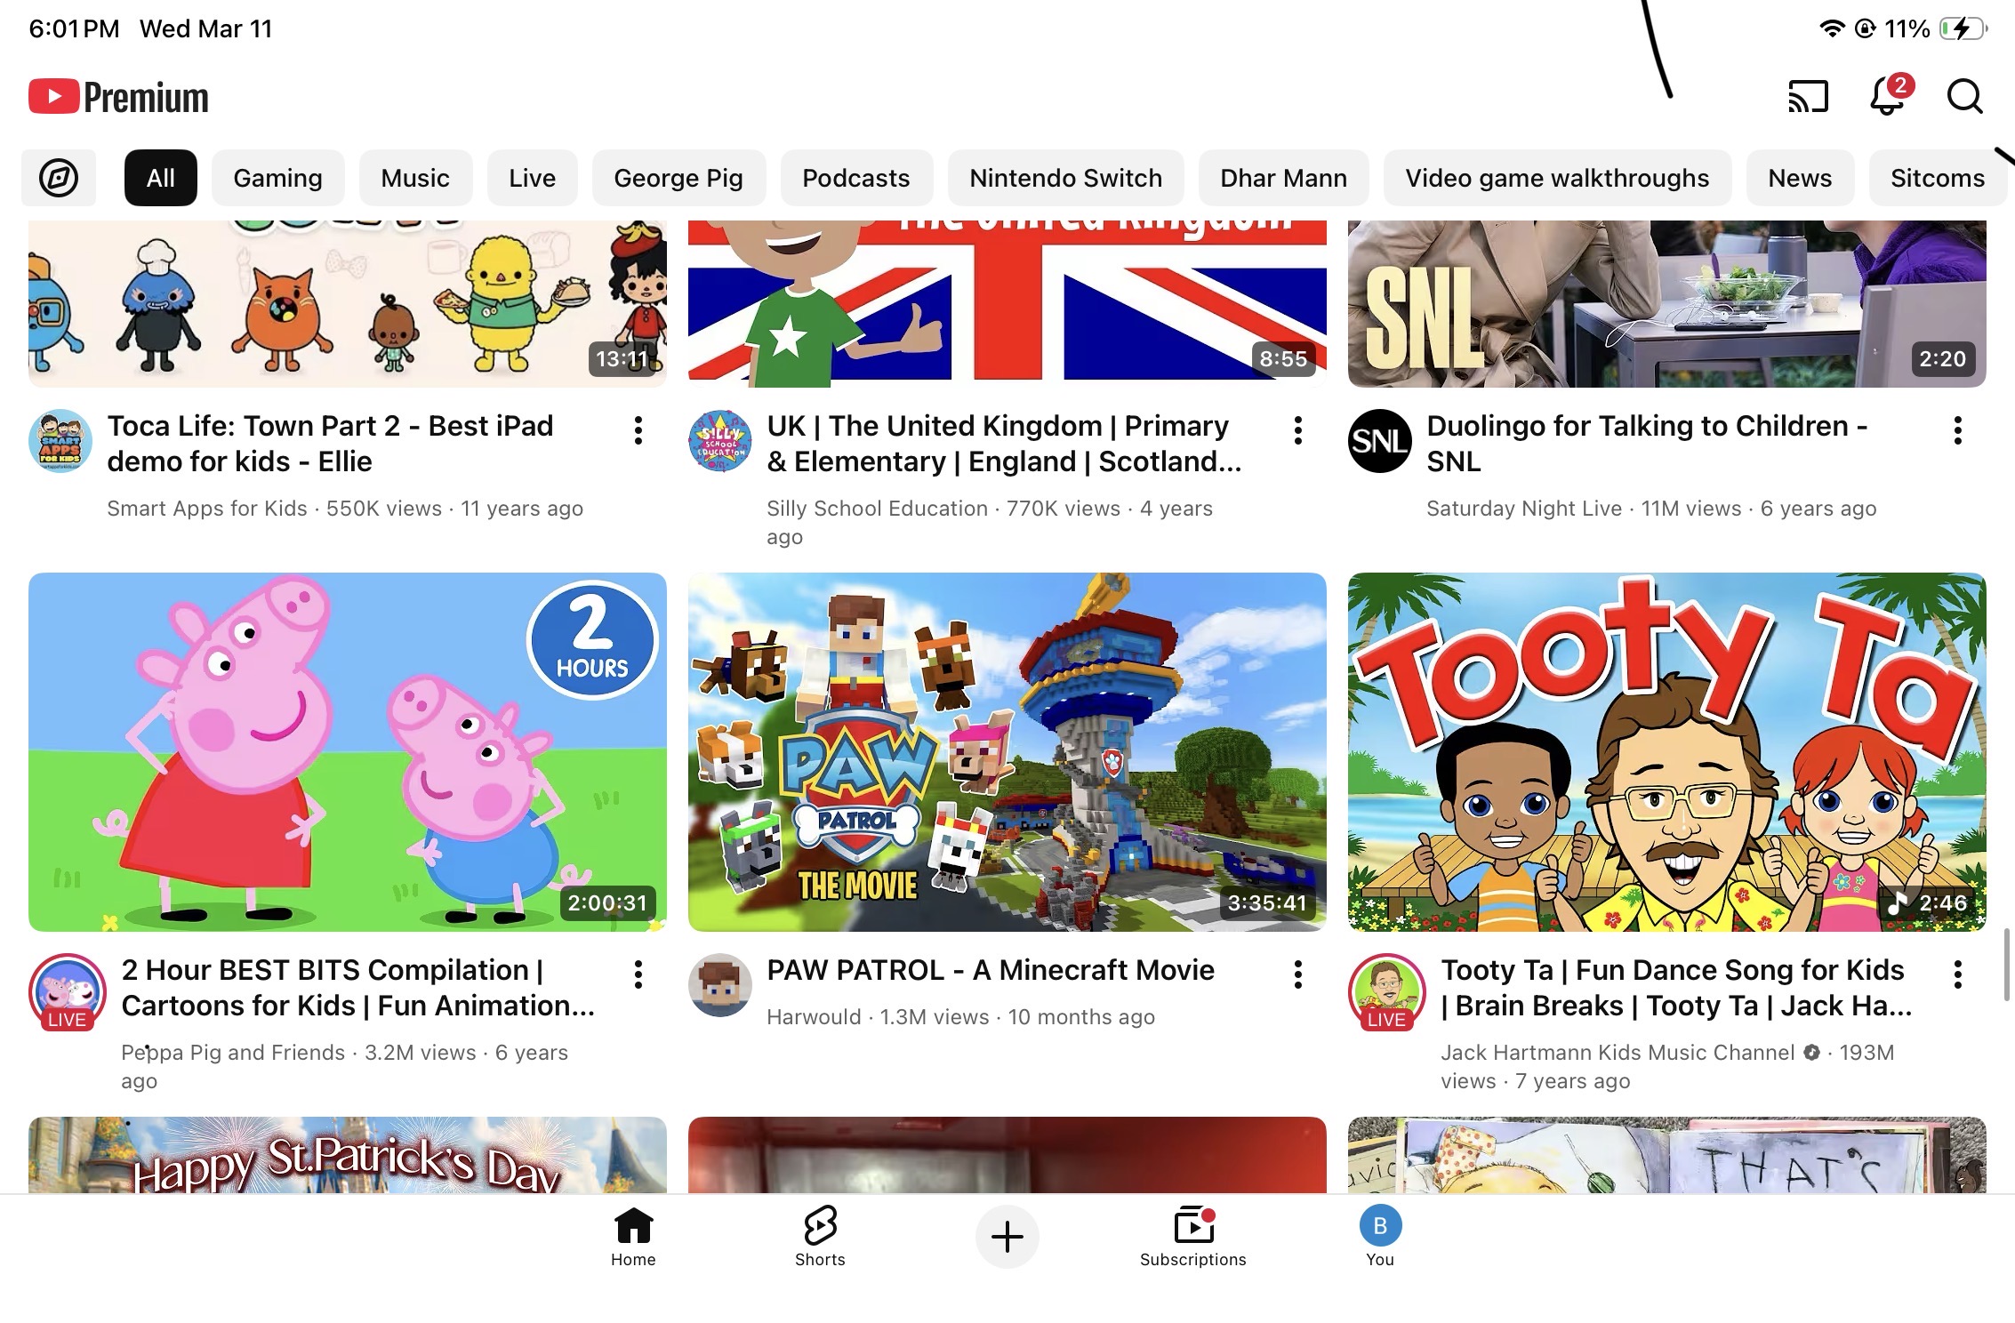The image size is (2015, 1323).
Task: Open the You profile avatar
Action: 1380,1236
